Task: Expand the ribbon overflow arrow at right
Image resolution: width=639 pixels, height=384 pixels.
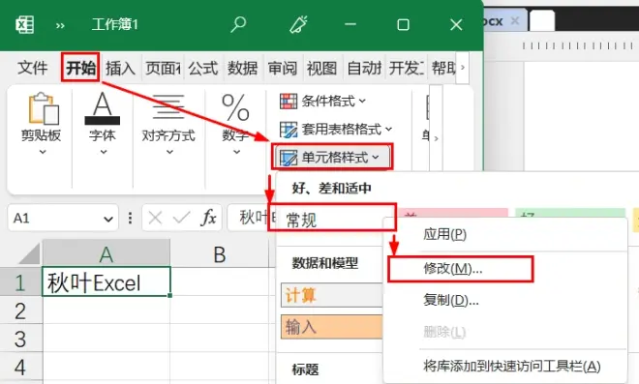Action: pyautogui.click(x=436, y=138)
